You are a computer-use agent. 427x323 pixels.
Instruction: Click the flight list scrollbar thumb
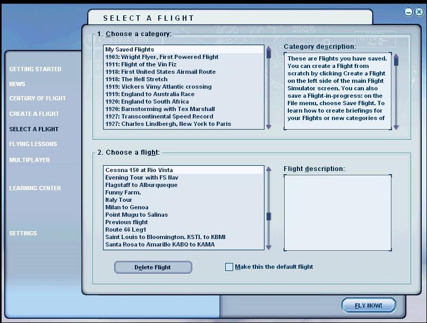click(269, 216)
